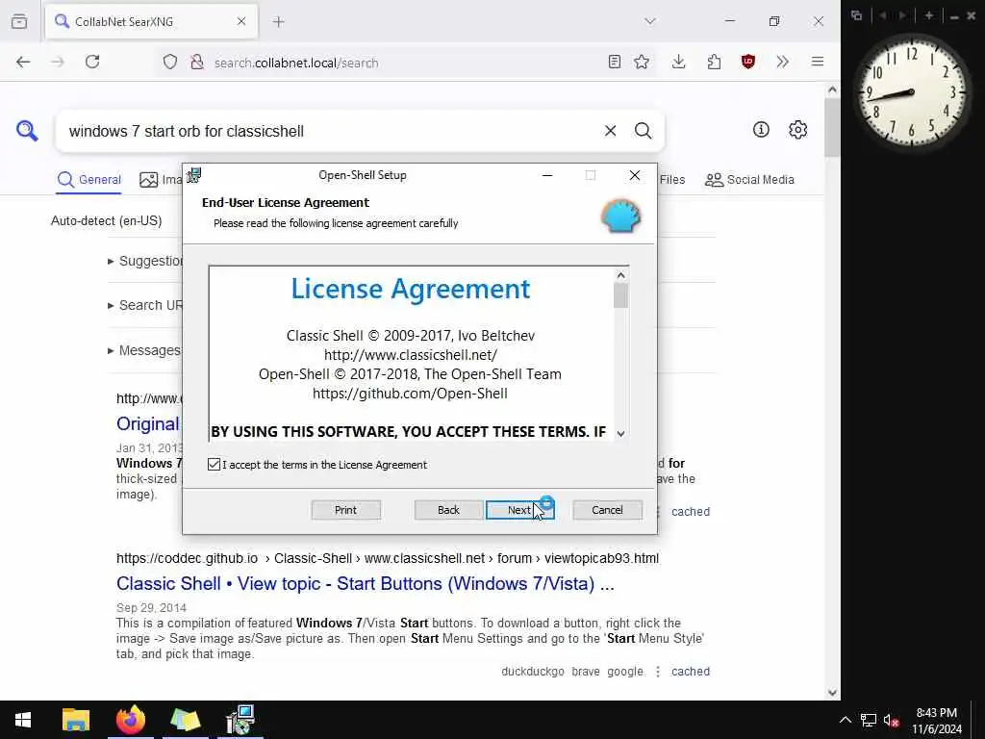The image size is (985, 739).
Task: Close the CollabNet SearXNG tab
Action: [x=241, y=21]
